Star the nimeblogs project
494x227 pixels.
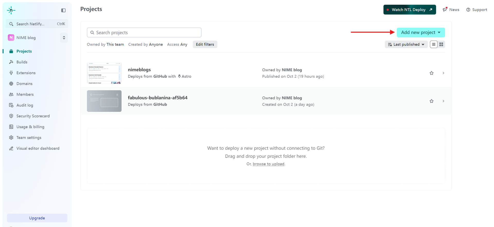point(431,73)
